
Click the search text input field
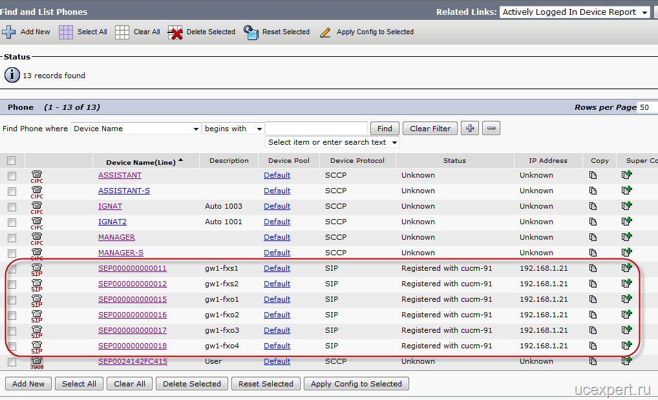pos(317,129)
